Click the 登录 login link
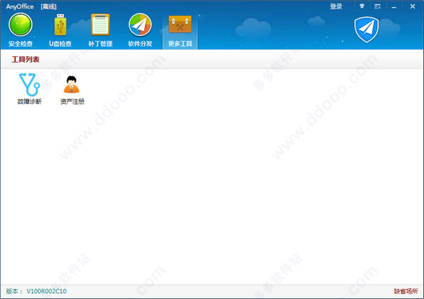 pyautogui.click(x=336, y=6)
